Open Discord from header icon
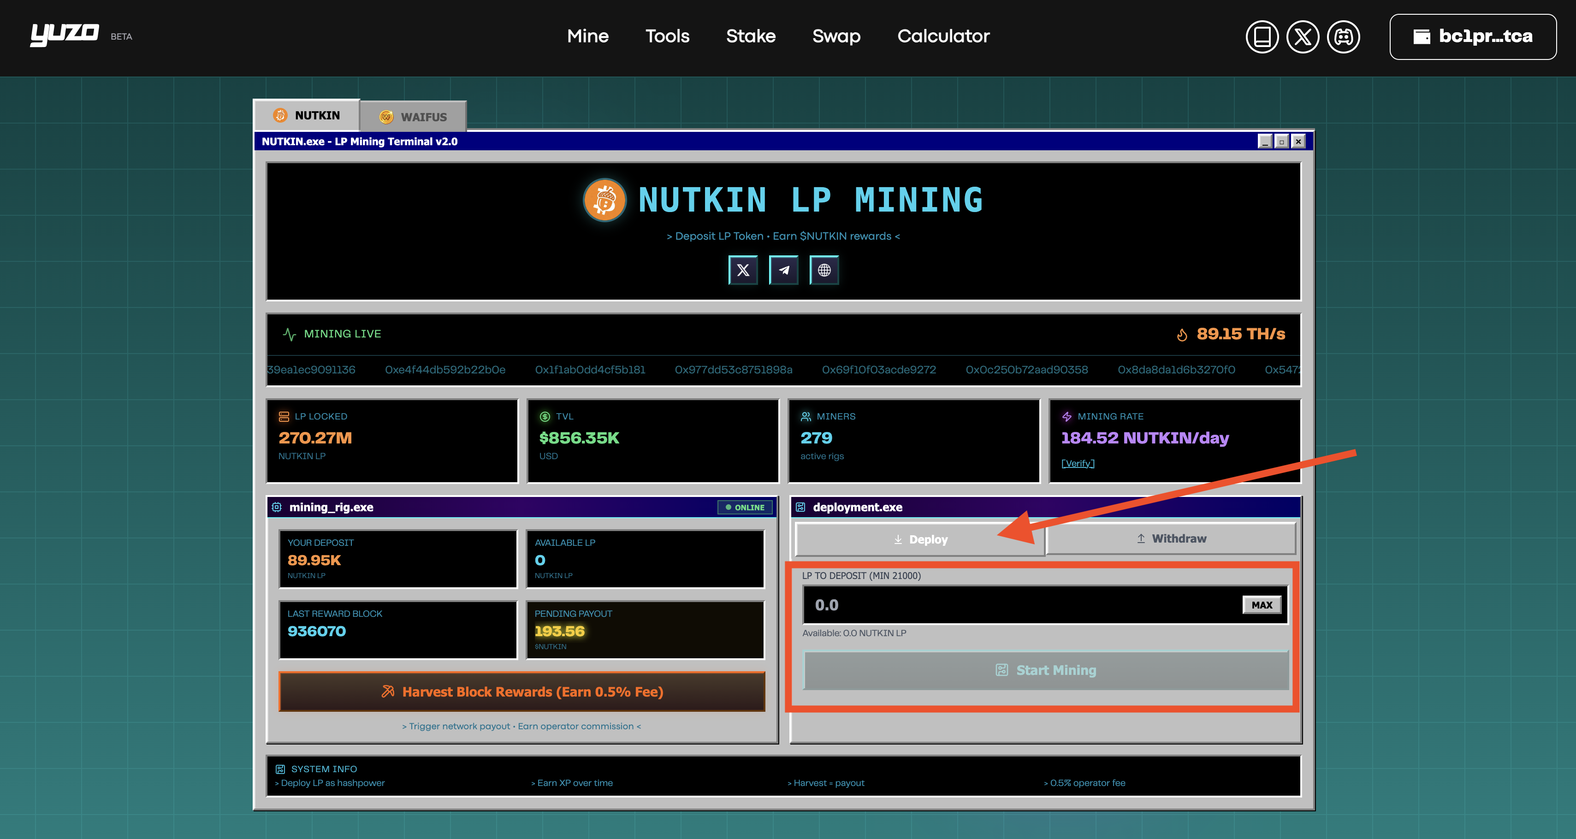This screenshot has height=839, width=1576. [x=1343, y=37]
